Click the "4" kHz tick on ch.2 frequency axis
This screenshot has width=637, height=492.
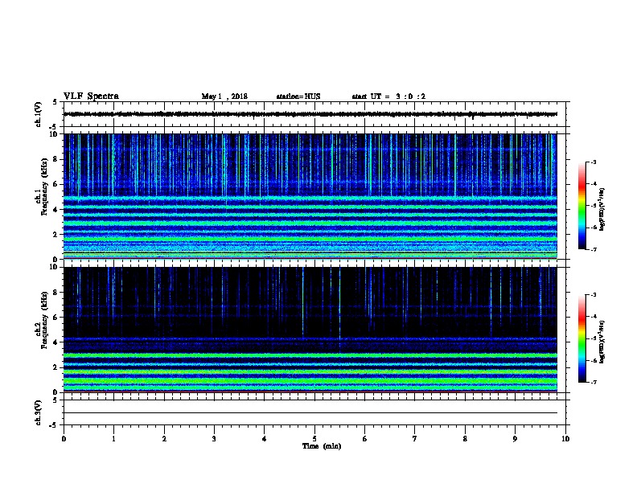[x=55, y=342]
